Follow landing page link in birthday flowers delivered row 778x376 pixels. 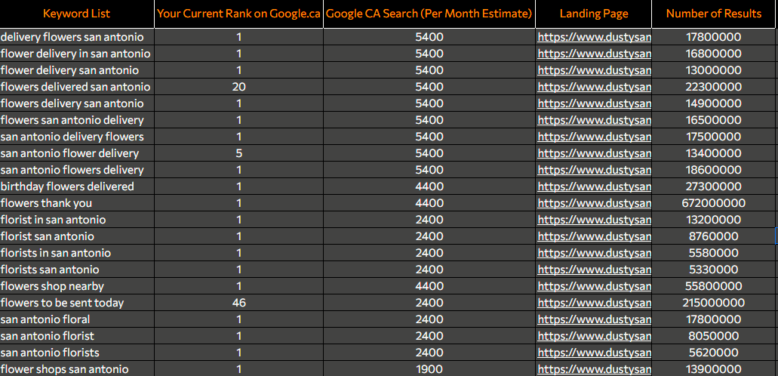[594, 186]
